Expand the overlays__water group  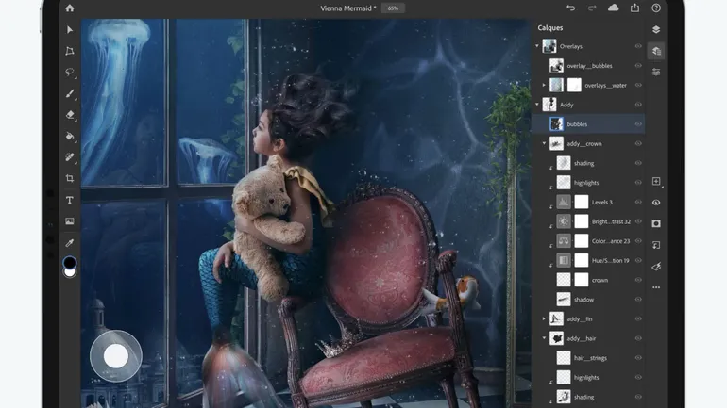pyautogui.click(x=545, y=85)
